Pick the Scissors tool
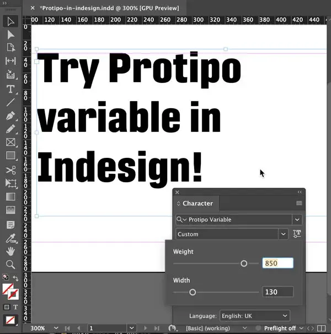The image size is (331, 334). (x=10, y=170)
